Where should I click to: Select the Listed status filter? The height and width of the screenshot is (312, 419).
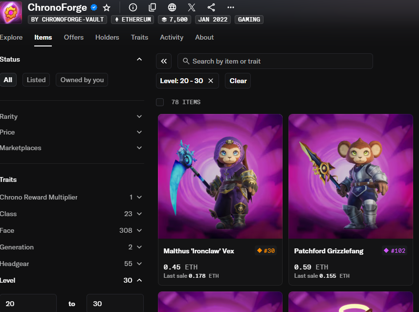(36, 80)
